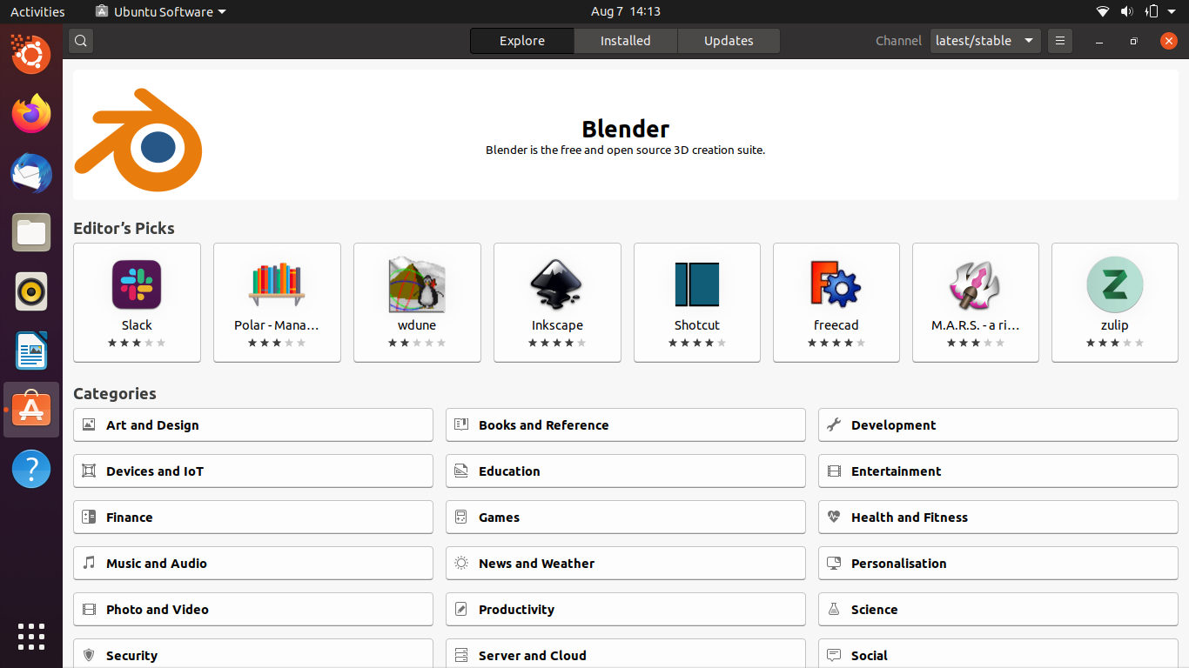Open the wdune app card

[417, 302]
